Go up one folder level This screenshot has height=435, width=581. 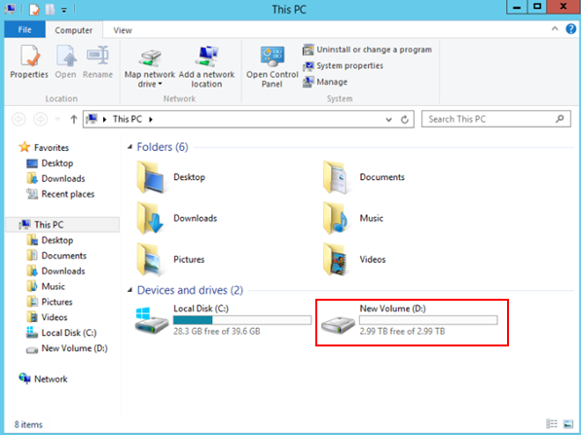coord(74,120)
